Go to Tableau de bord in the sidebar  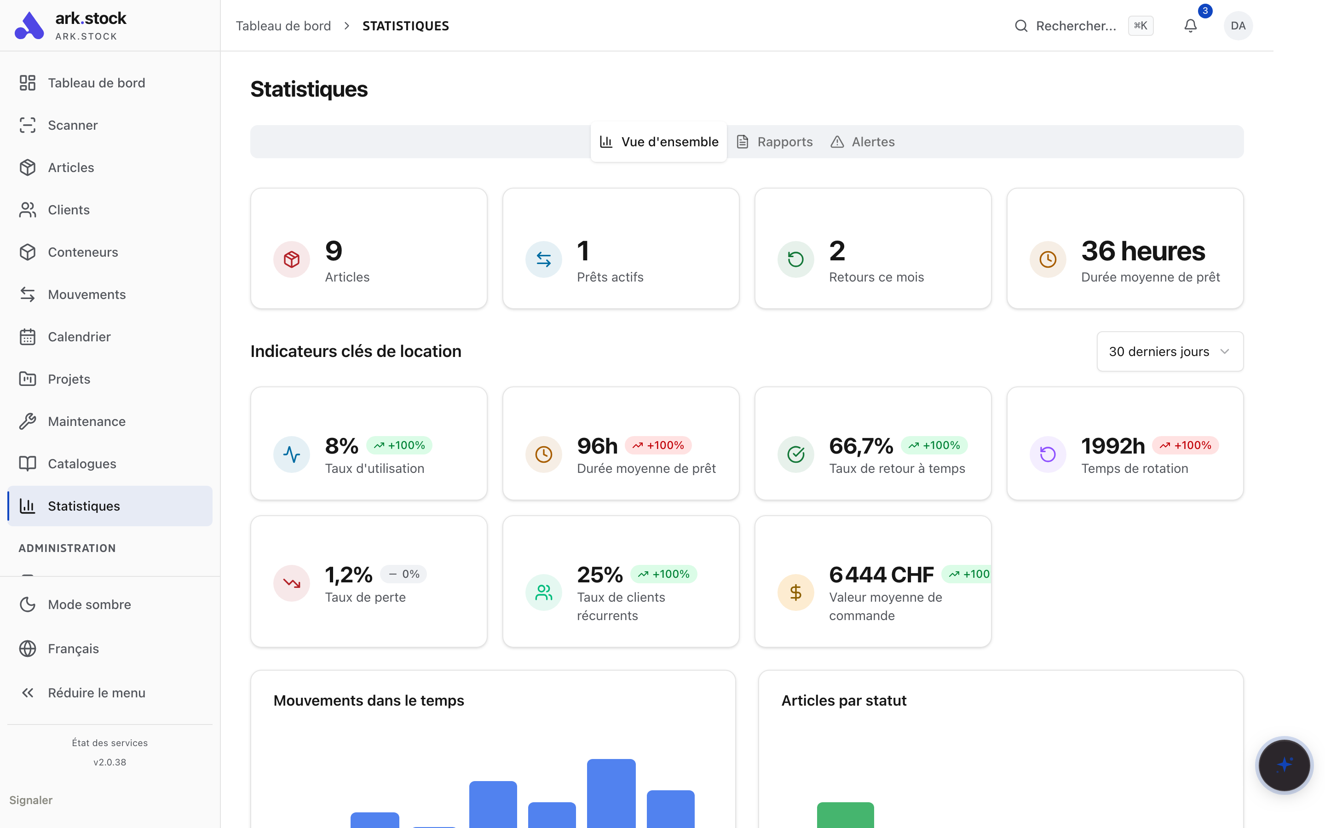pyautogui.click(x=109, y=83)
